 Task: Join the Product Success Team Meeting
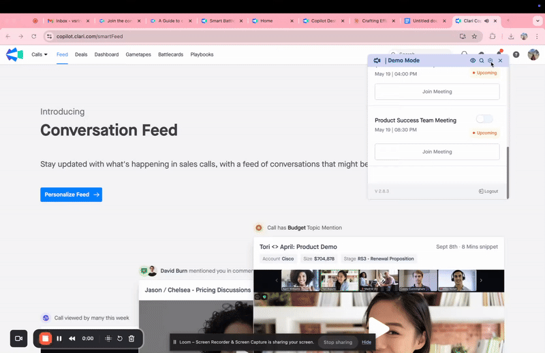tap(437, 152)
